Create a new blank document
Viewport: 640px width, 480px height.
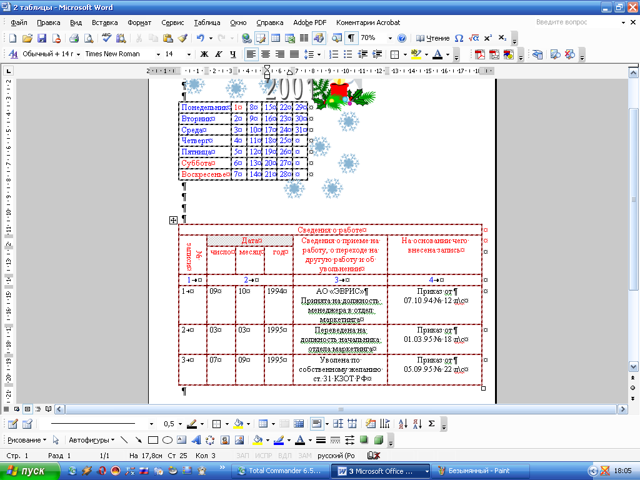[12, 38]
